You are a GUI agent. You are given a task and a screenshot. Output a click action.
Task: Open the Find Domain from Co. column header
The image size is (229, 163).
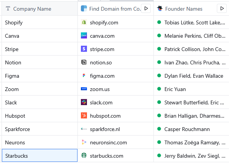pyautogui.click(x=116, y=8)
